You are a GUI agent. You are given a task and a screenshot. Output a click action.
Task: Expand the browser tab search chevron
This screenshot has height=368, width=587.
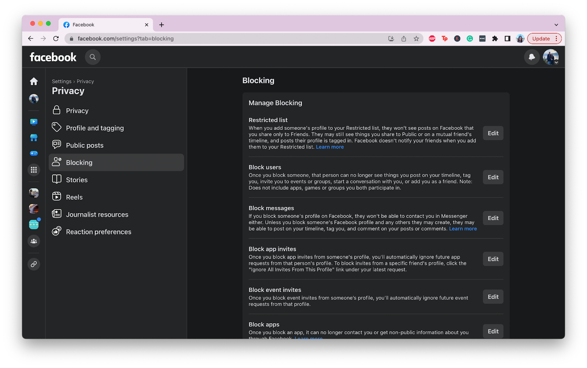pyautogui.click(x=556, y=25)
